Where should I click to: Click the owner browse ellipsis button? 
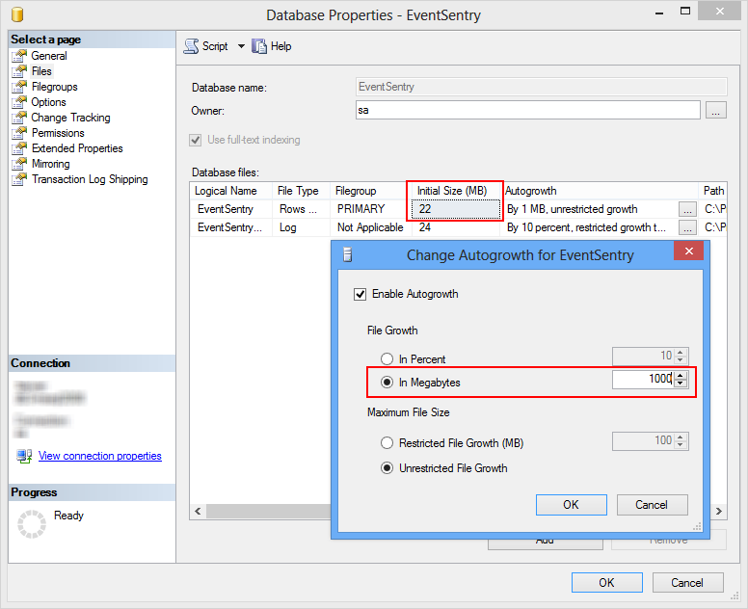tap(715, 110)
